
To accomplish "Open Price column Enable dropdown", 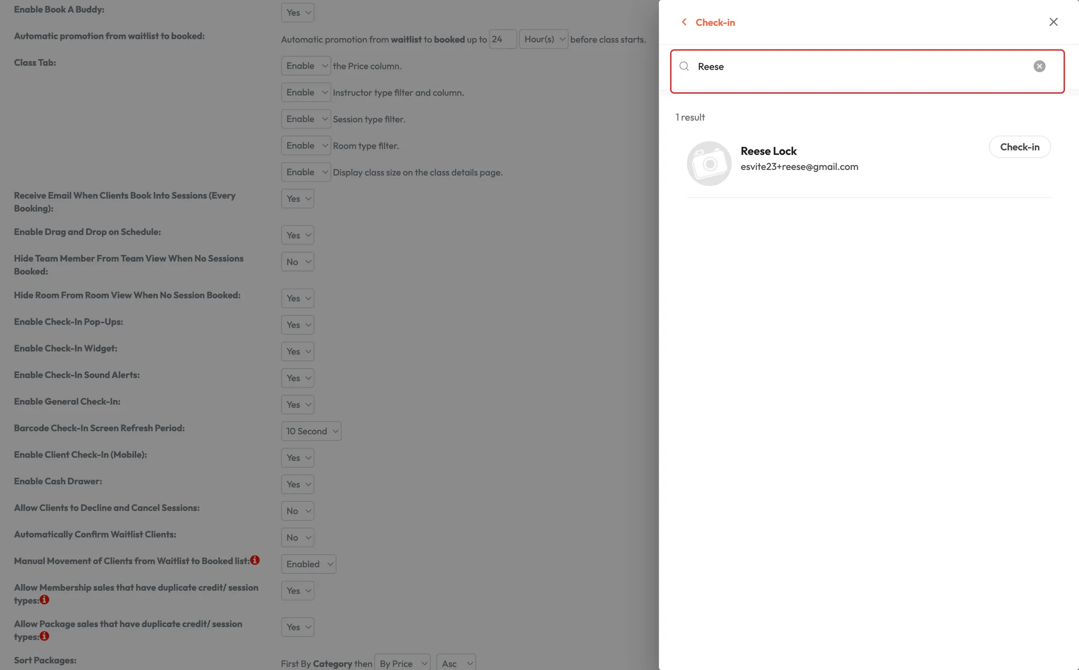I will click(x=306, y=66).
